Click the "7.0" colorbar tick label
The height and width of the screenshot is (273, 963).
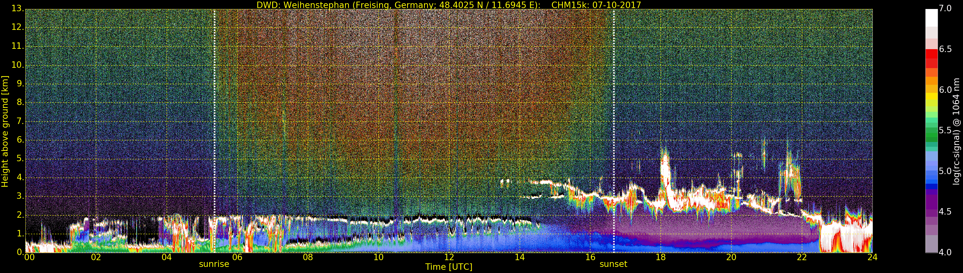(945, 8)
